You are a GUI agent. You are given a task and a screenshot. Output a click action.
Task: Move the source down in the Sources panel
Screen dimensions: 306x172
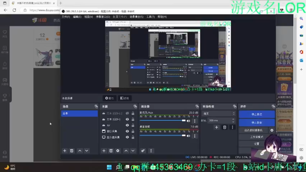pyautogui.click(x=133, y=151)
